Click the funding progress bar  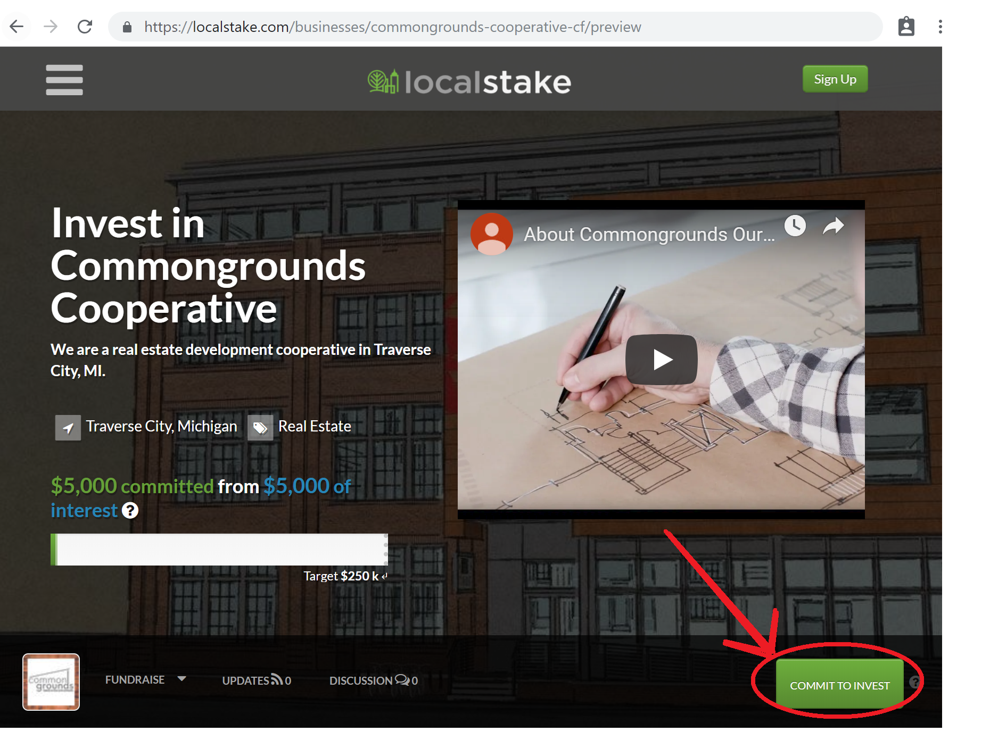[x=219, y=550]
